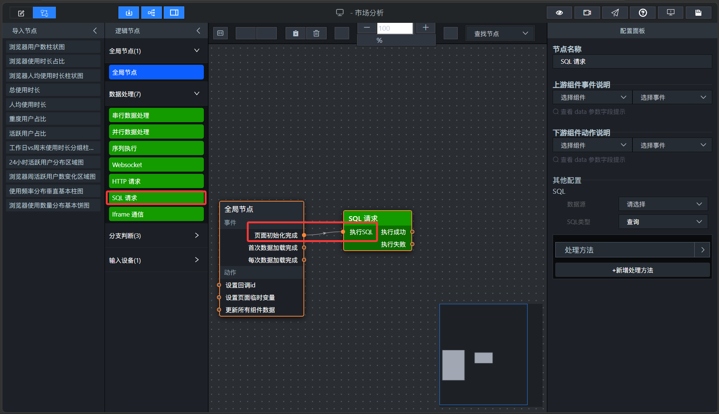
Task: Select 重度用户占比 in import list
Action: point(53,119)
